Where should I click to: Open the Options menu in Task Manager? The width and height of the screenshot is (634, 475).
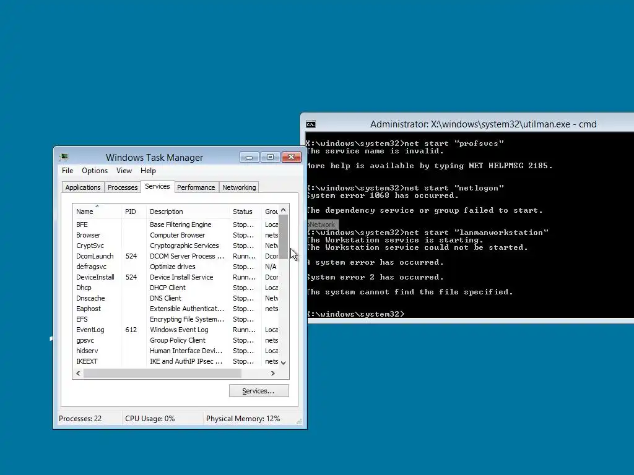pyautogui.click(x=95, y=171)
